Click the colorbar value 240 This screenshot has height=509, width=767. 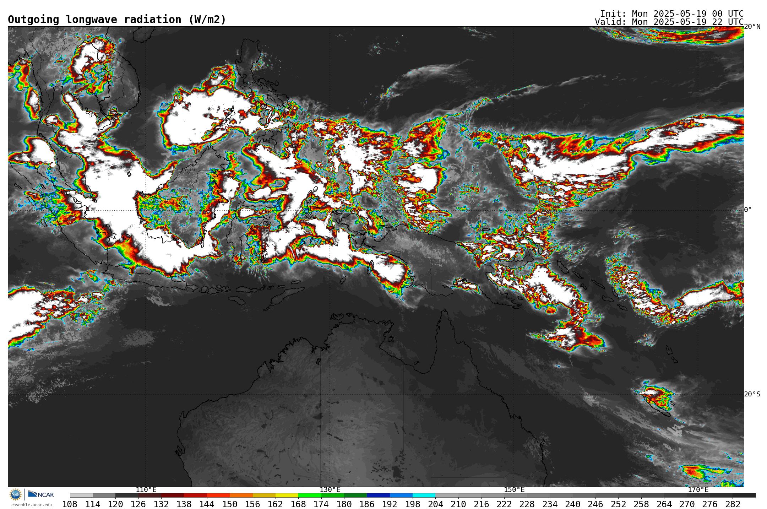572,504
